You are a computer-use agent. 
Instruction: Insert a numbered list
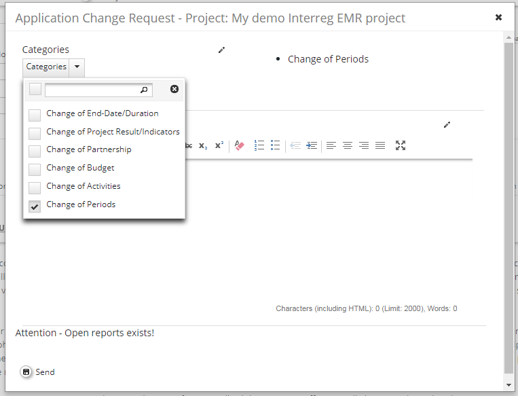click(259, 145)
